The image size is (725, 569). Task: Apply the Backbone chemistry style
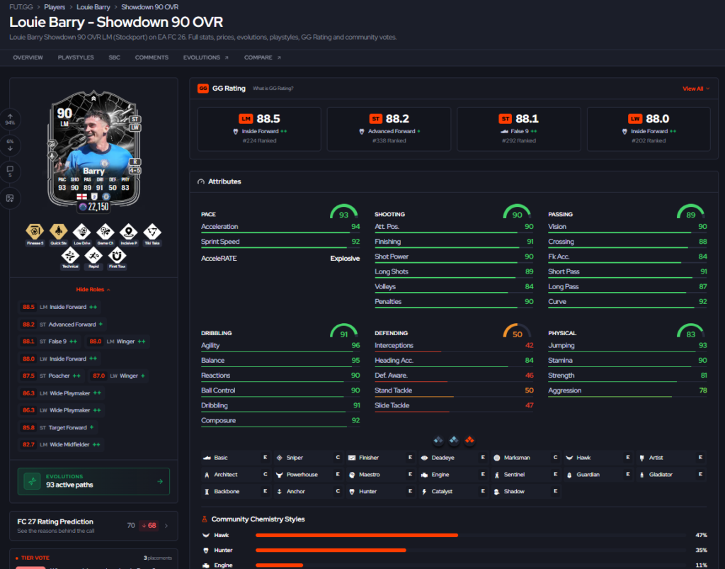click(x=236, y=491)
